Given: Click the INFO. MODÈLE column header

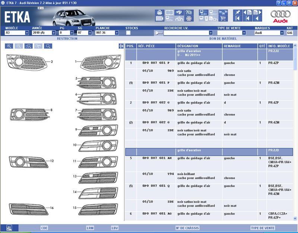Looking at the screenshot, I should 280,46.
